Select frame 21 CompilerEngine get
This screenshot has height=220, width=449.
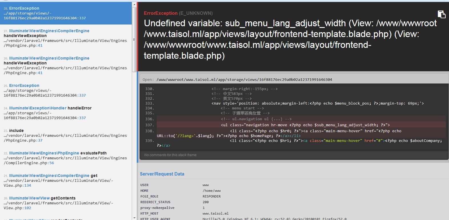click(66, 180)
